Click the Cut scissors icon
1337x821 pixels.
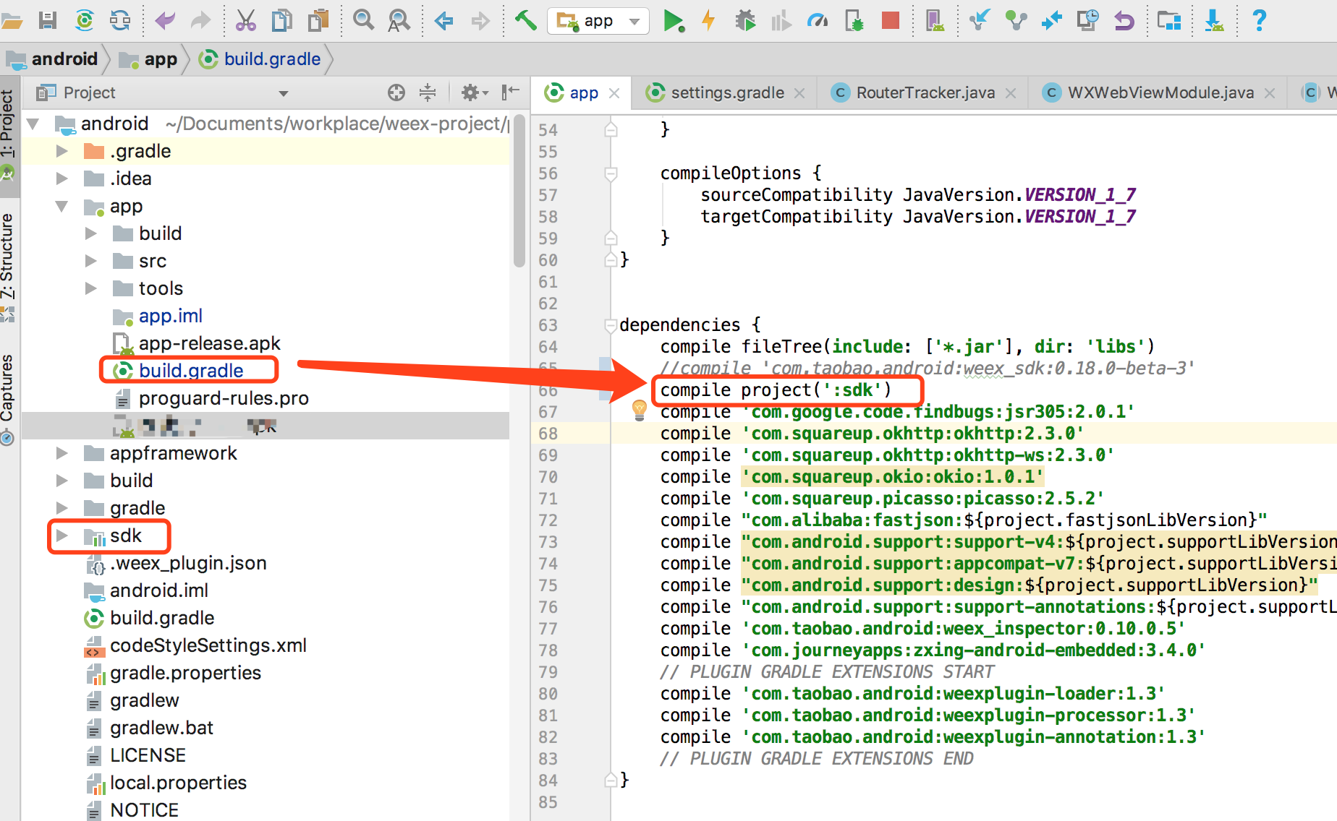(x=246, y=21)
